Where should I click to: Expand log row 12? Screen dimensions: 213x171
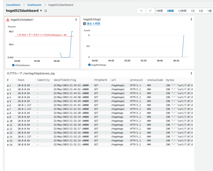[8, 129]
